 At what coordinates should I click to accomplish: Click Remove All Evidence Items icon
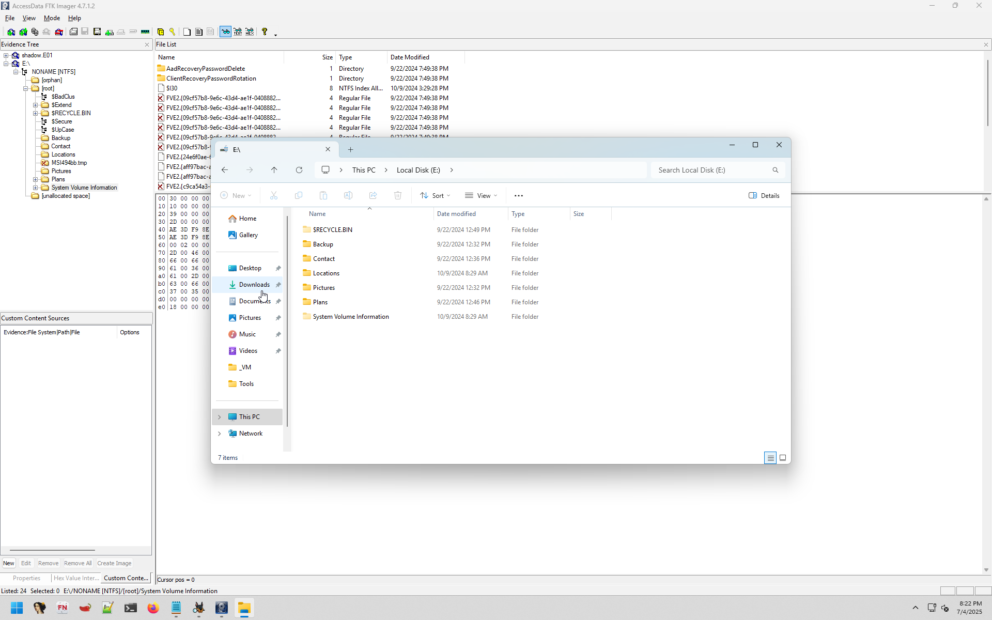[x=59, y=32]
